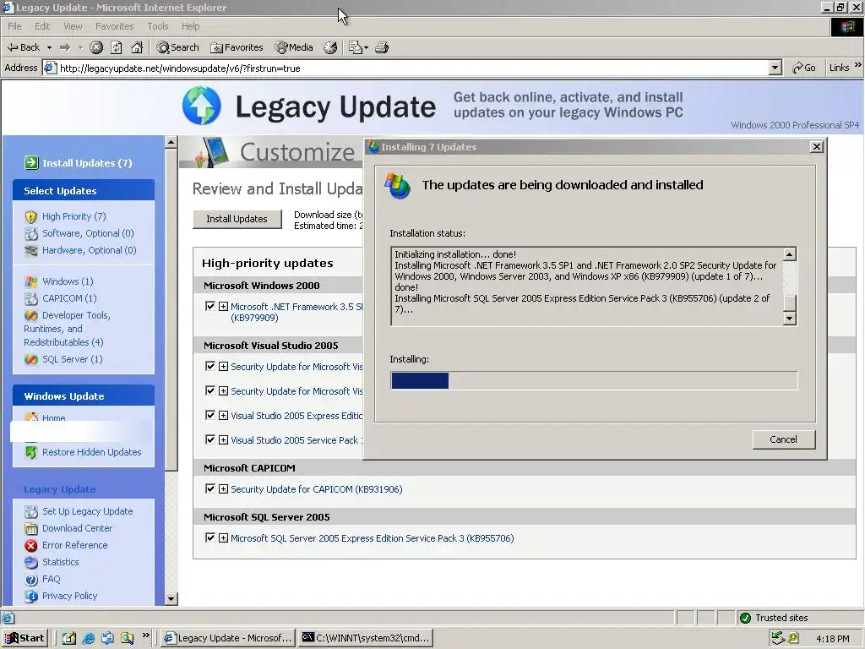865x649 pixels.
Task: Click the Privacy Policy info icon
Action: pos(31,596)
